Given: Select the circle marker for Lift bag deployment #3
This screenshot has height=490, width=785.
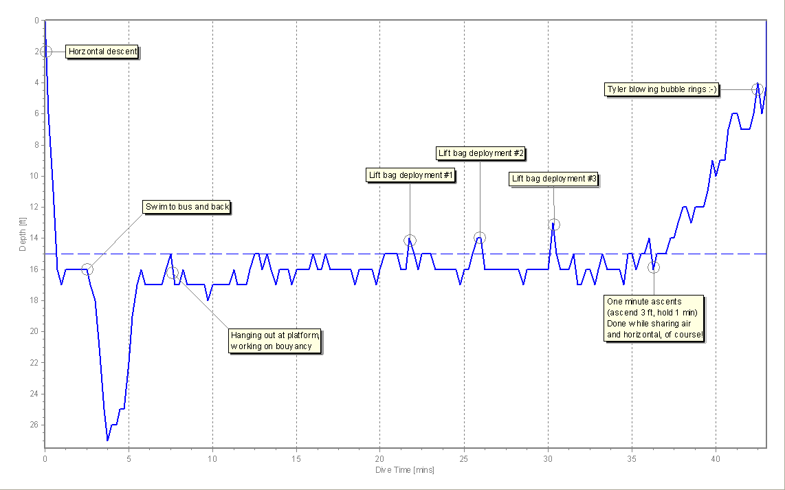Looking at the screenshot, I should (x=554, y=225).
